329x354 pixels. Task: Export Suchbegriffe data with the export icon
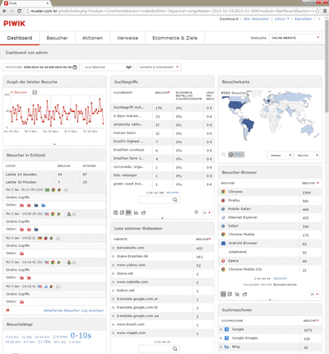[x=143, y=212]
